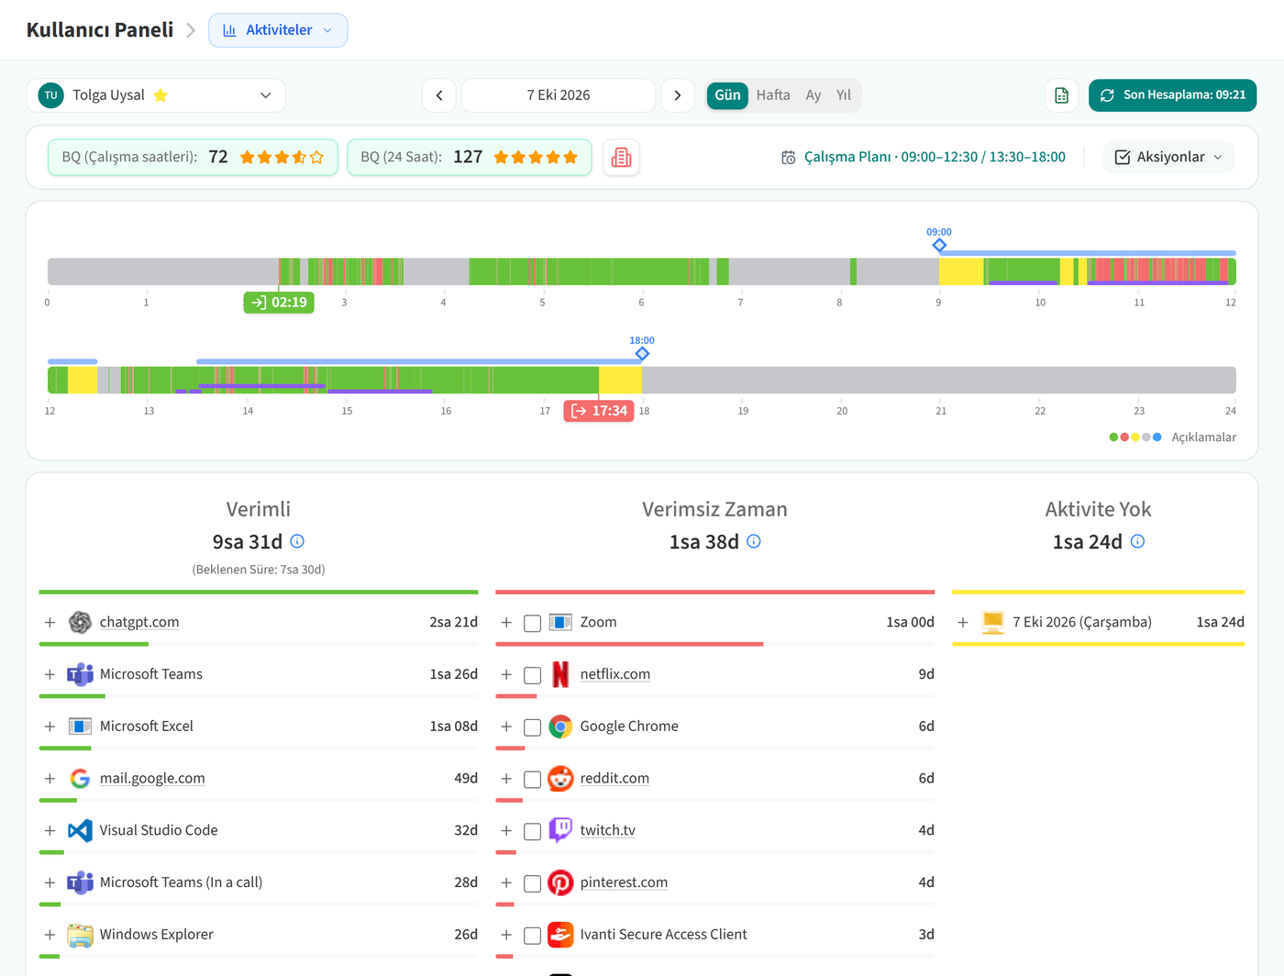Click the gold star next to Tolga Uysal

[160, 95]
